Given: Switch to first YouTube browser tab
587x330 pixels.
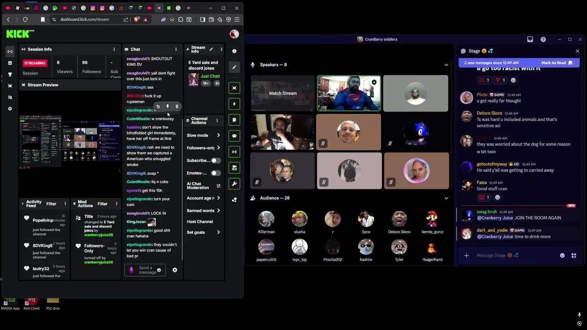Looking at the screenshot, I should point(8,8).
